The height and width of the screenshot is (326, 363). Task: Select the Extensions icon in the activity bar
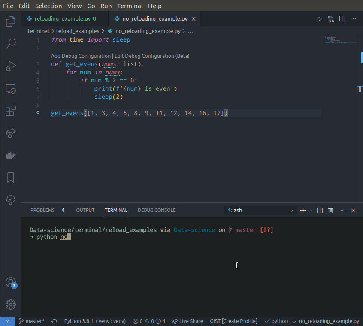coord(11,111)
